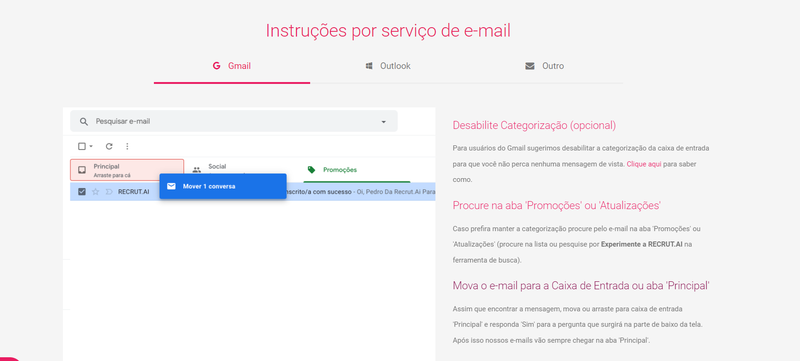This screenshot has height=361, width=800.
Task: Click the people icon beside Social
Action: [x=197, y=169]
